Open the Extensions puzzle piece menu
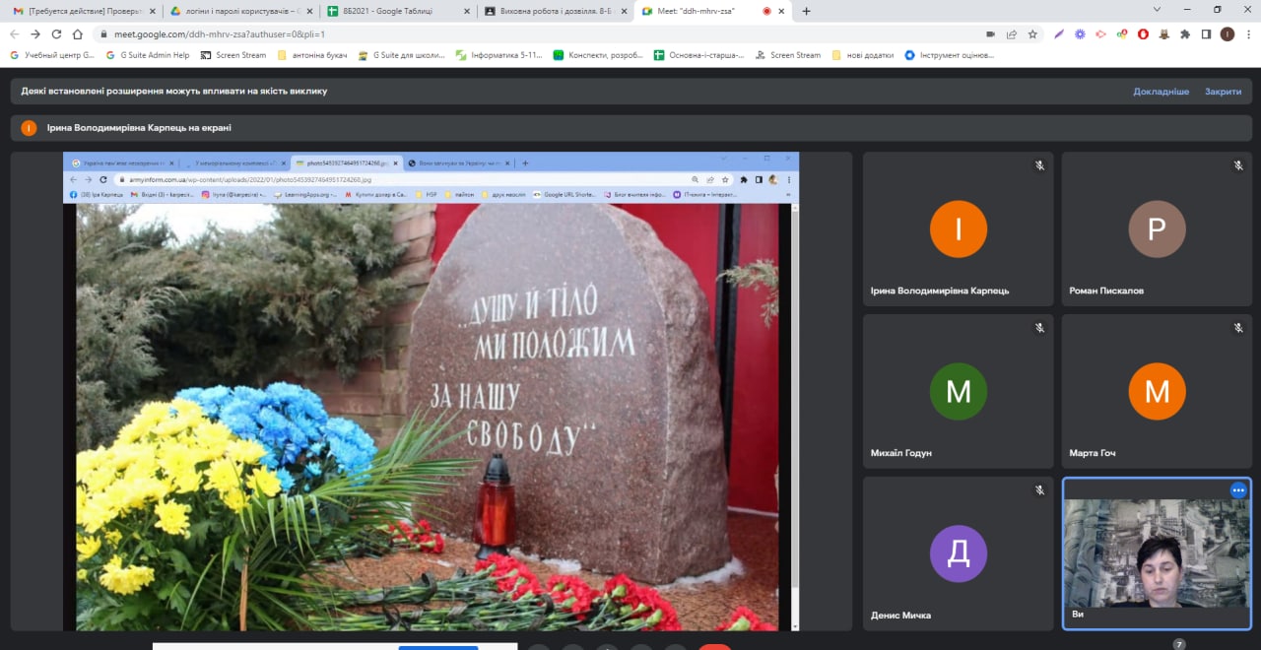Viewport: 1261px width, 650px height. click(1185, 33)
